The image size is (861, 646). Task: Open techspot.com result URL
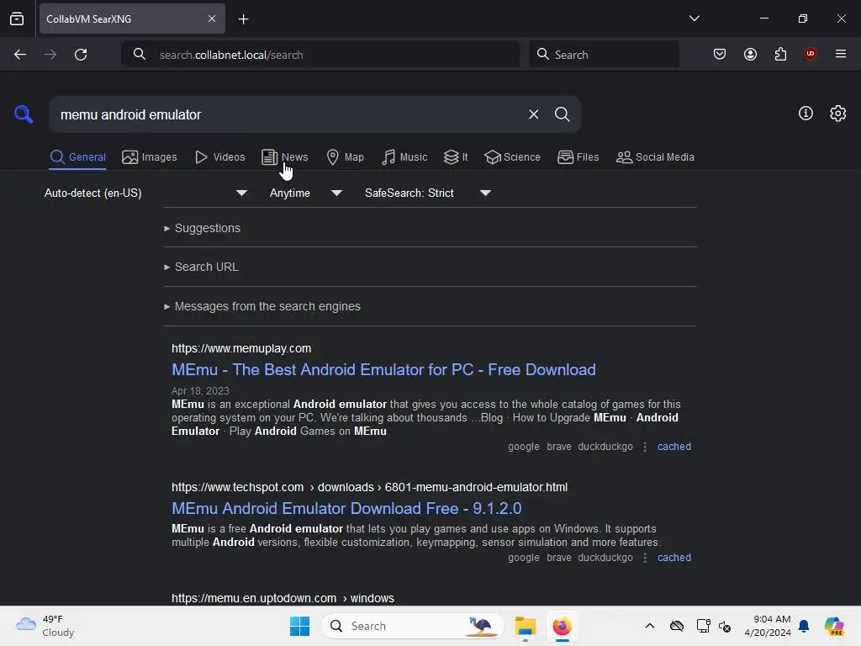(x=370, y=487)
